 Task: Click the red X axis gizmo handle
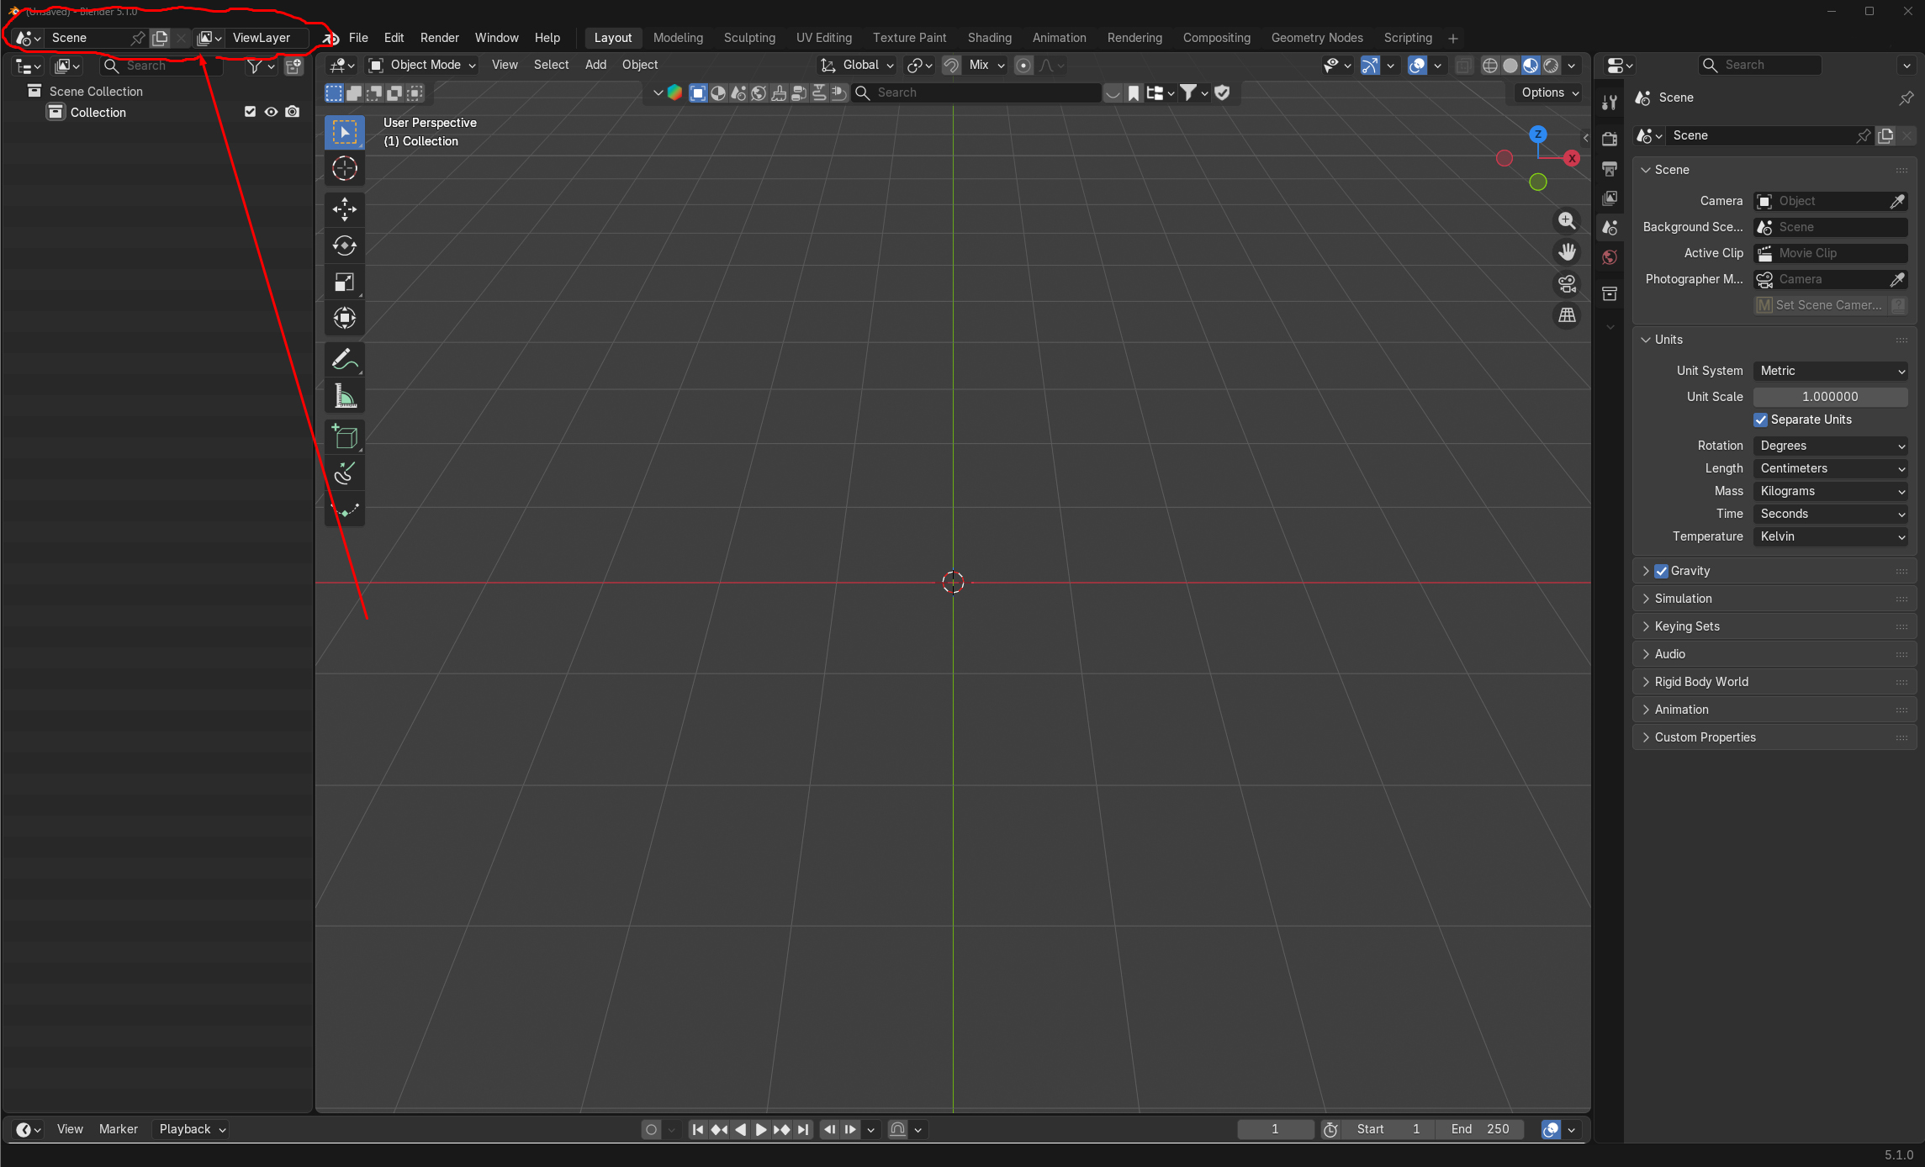point(1571,158)
